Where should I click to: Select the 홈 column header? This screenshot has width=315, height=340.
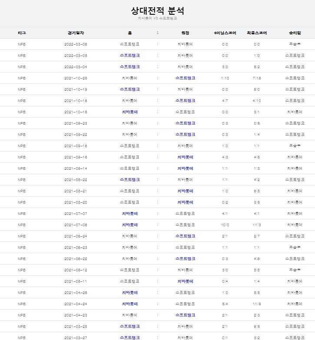pyautogui.click(x=130, y=33)
